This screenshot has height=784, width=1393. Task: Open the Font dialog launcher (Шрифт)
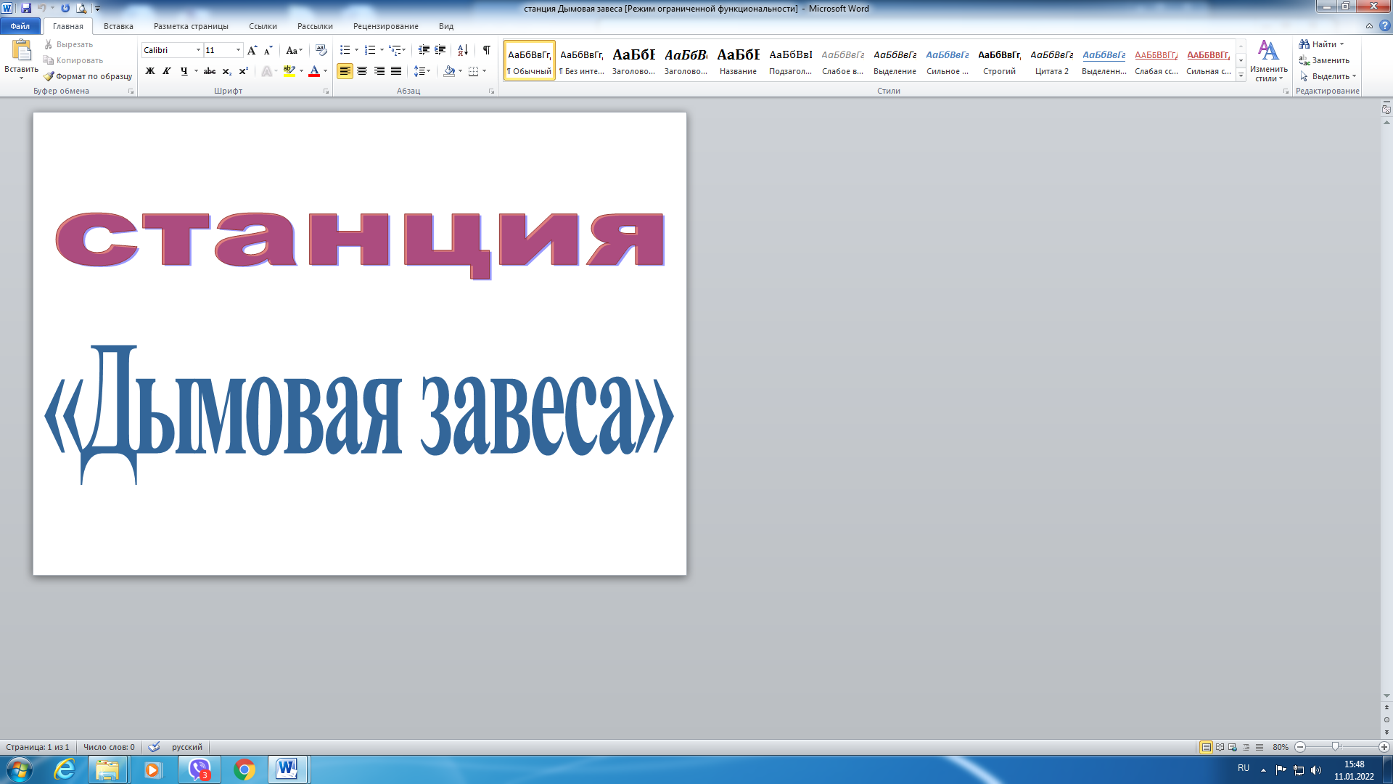326,91
